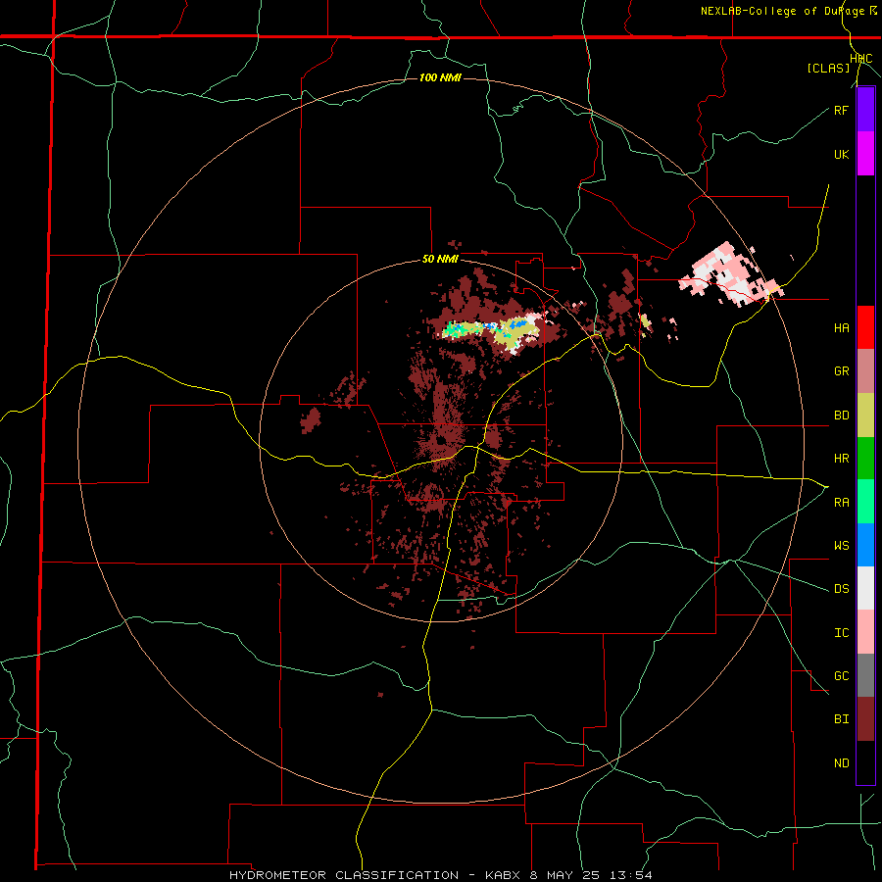Click the 50 NMI range ring label
Screen dimensions: 882x882
tap(440, 259)
